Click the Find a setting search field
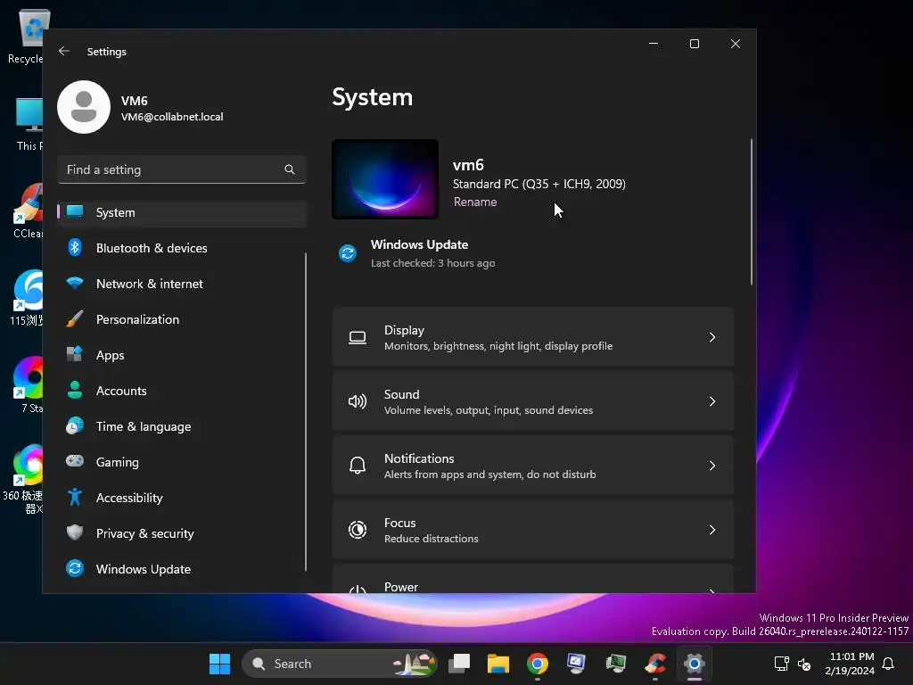This screenshot has width=913, height=685. 182,169
